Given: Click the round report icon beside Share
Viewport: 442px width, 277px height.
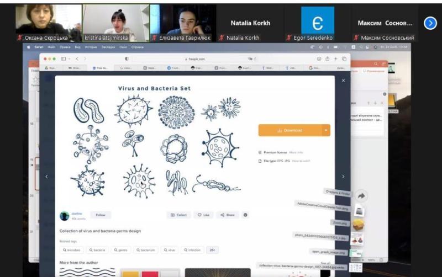Looking at the screenshot, I should pos(245,215).
